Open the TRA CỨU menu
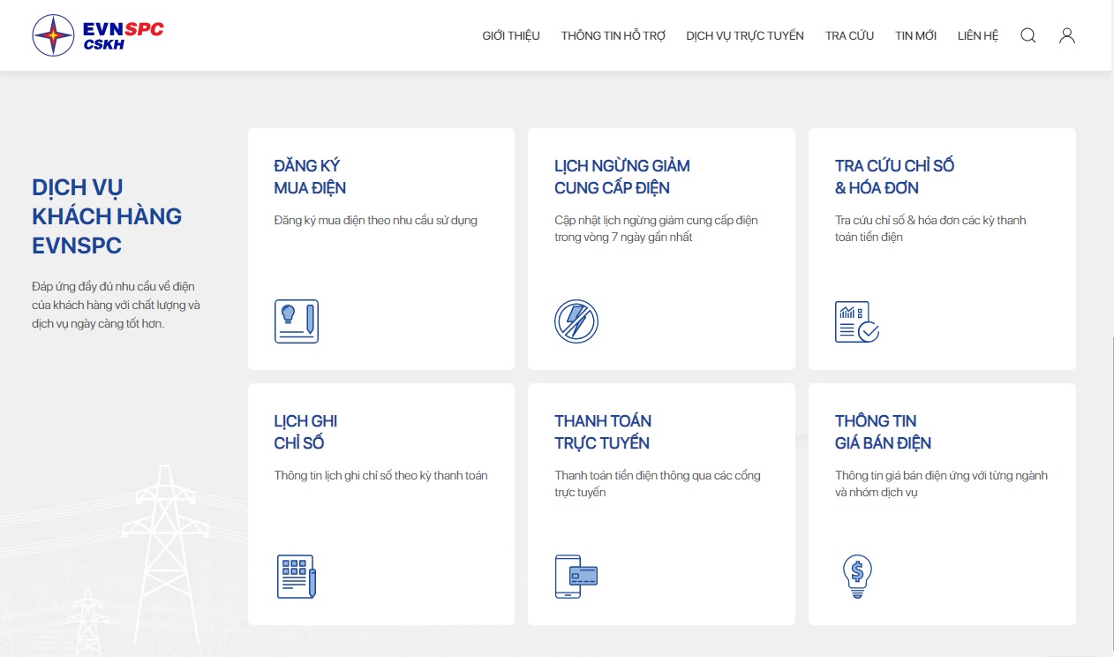This screenshot has height=657, width=1114. 849,36
